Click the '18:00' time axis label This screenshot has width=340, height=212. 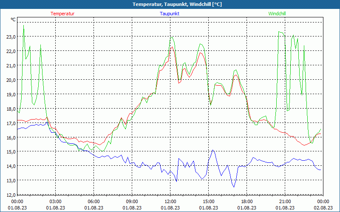pos(247,202)
